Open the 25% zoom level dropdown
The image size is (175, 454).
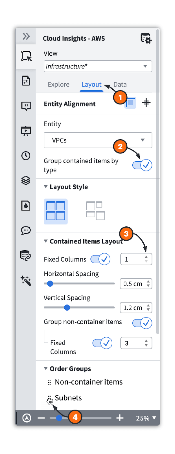click(146, 418)
